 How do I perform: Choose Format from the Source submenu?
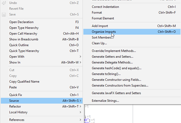97,13
